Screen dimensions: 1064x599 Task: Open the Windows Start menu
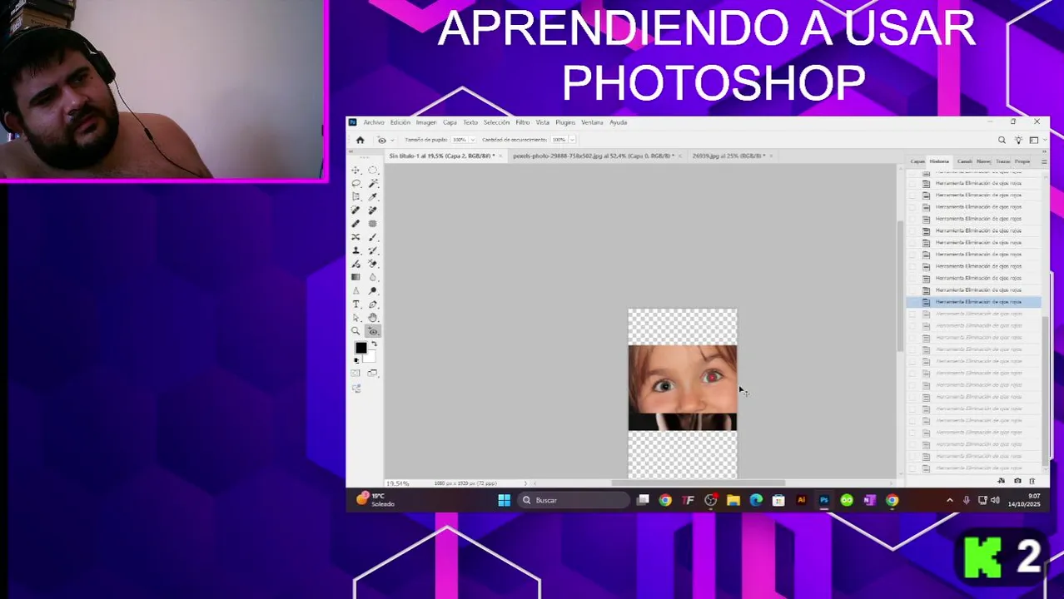(x=504, y=500)
